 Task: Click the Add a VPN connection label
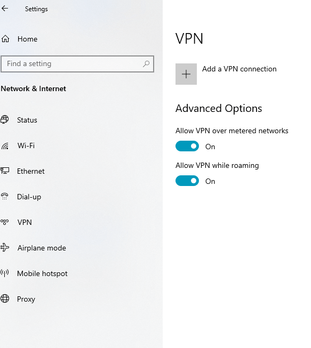[x=239, y=69]
